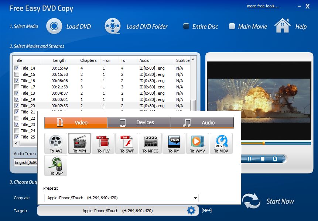Click the Start Now text button
The height and width of the screenshot is (221, 318).
[280, 201]
